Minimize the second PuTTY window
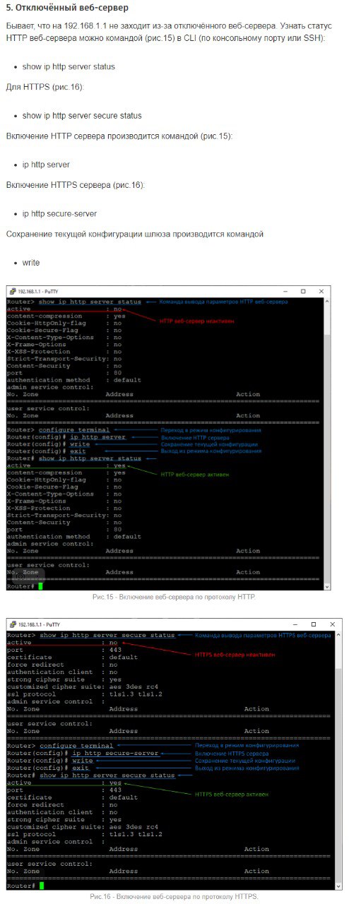349x904 pixels. [x=294, y=624]
